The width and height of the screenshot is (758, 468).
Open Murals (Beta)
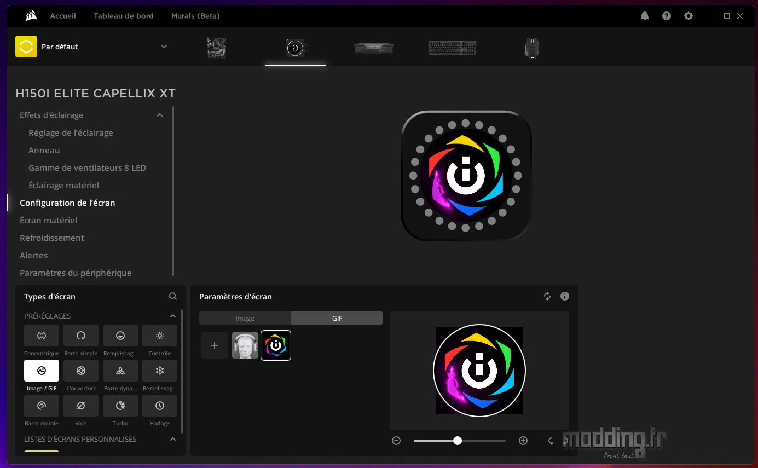(195, 16)
